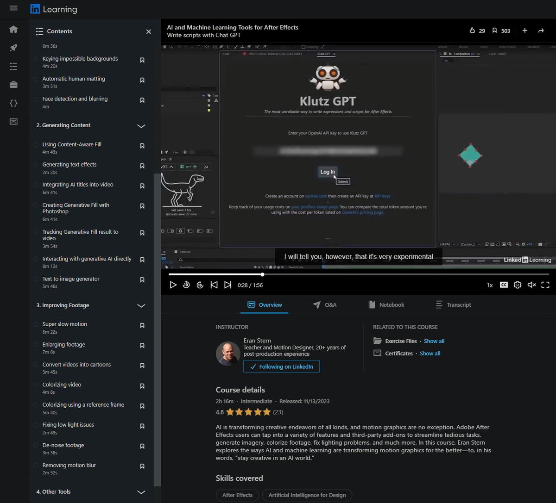Open the "De-noise footage" lesson from Contents
556x503 pixels.
coord(63,445)
